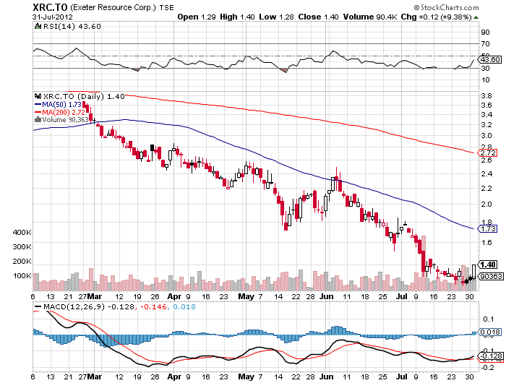Click the 'Chg +0.12 (+9.38%)' value

(x=437, y=17)
